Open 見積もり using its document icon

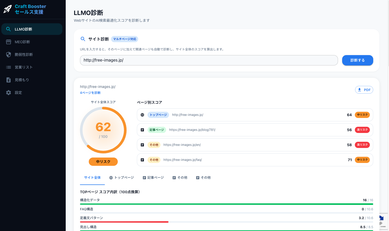click(x=9, y=80)
